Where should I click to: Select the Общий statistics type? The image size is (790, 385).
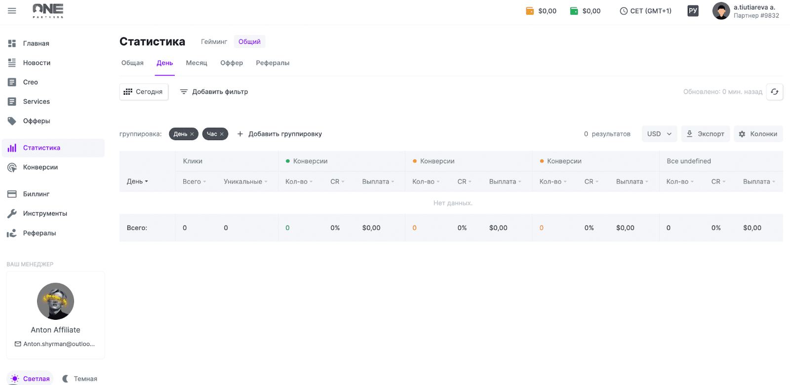tap(249, 41)
